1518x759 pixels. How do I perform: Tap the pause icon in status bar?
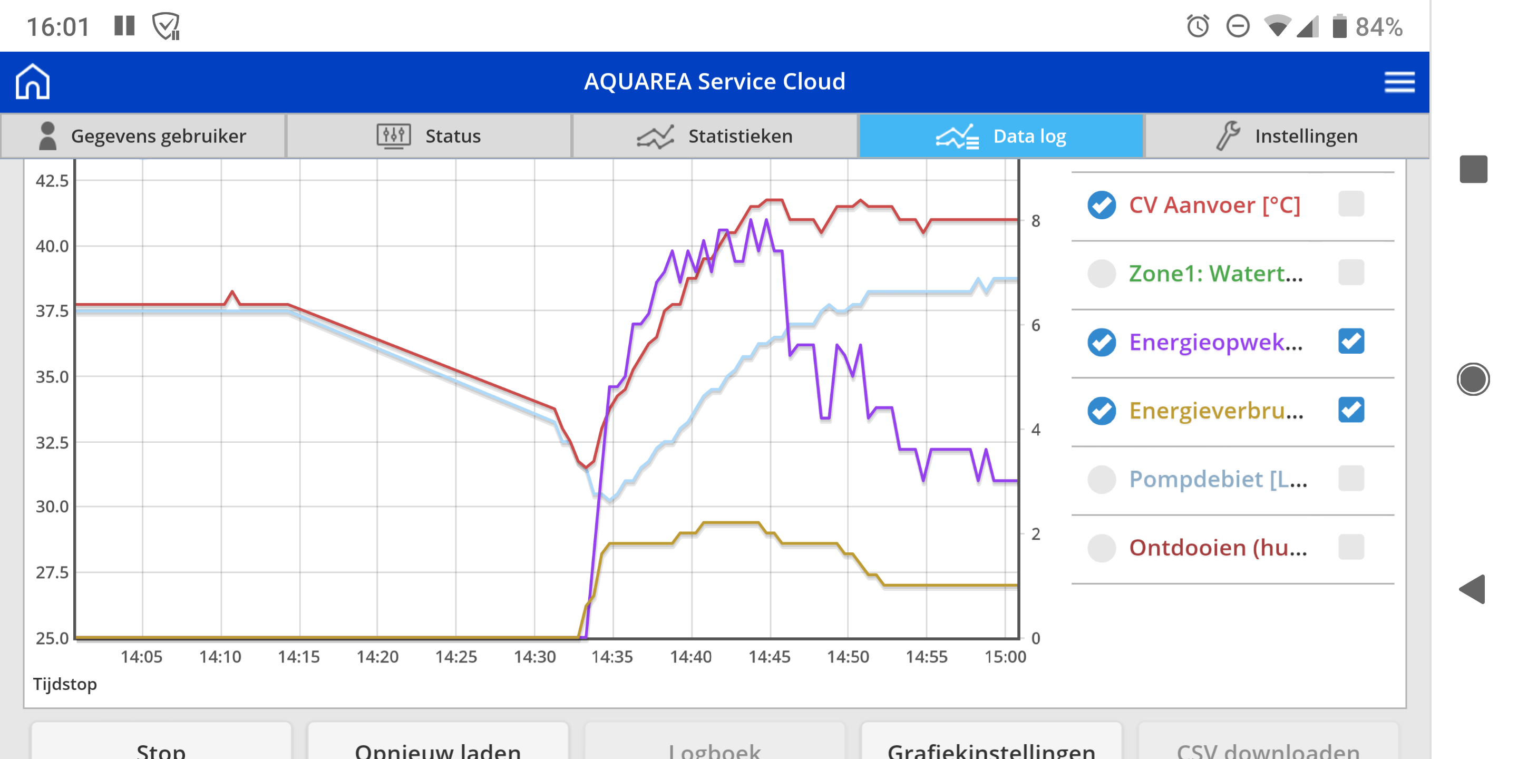click(124, 26)
